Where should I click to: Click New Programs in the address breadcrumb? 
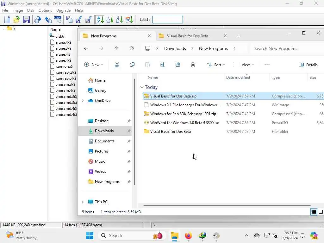pyautogui.click(x=213, y=48)
